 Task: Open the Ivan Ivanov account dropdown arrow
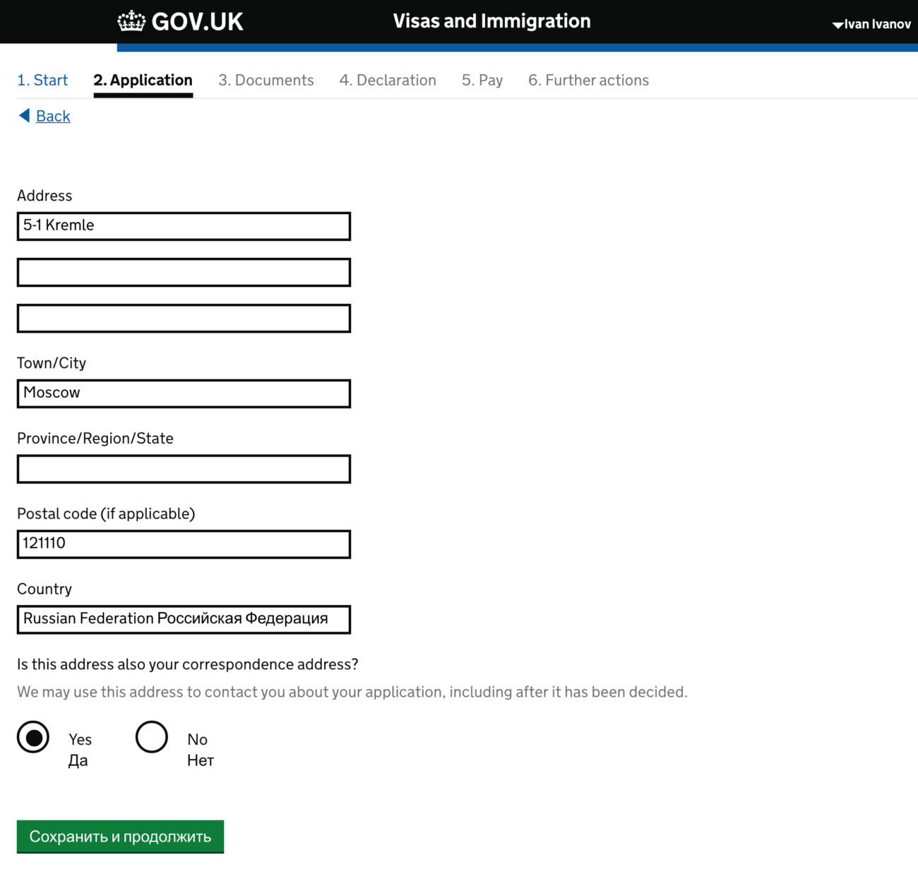click(837, 25)
